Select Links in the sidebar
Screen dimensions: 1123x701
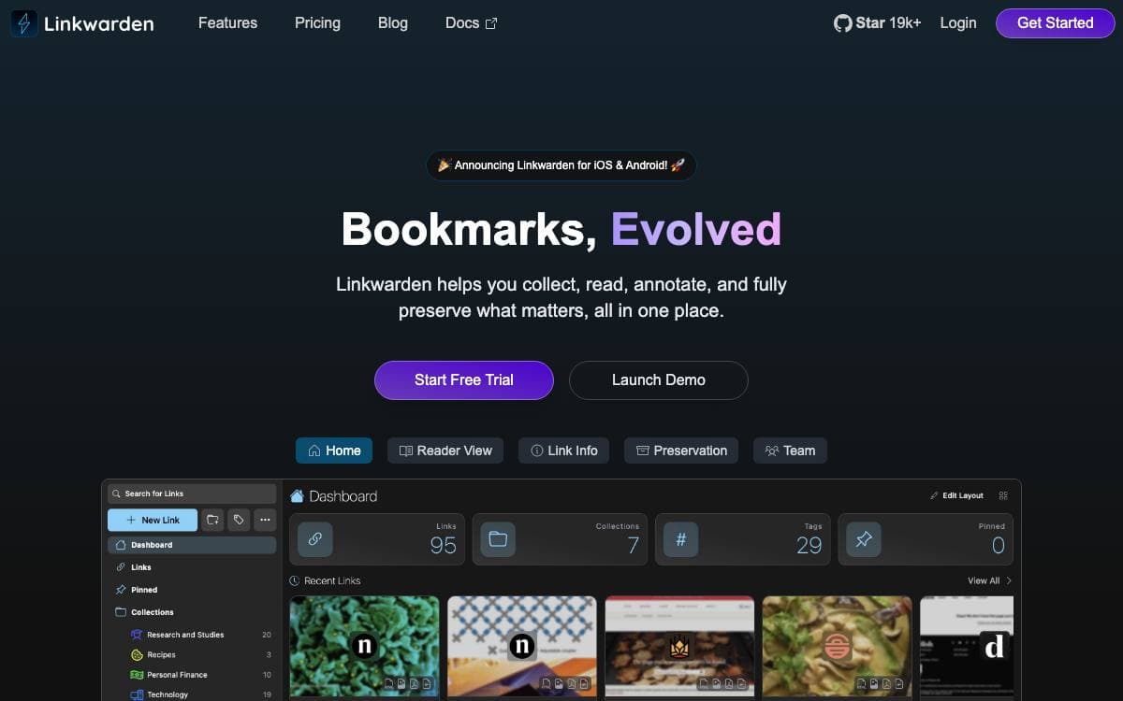192,567
